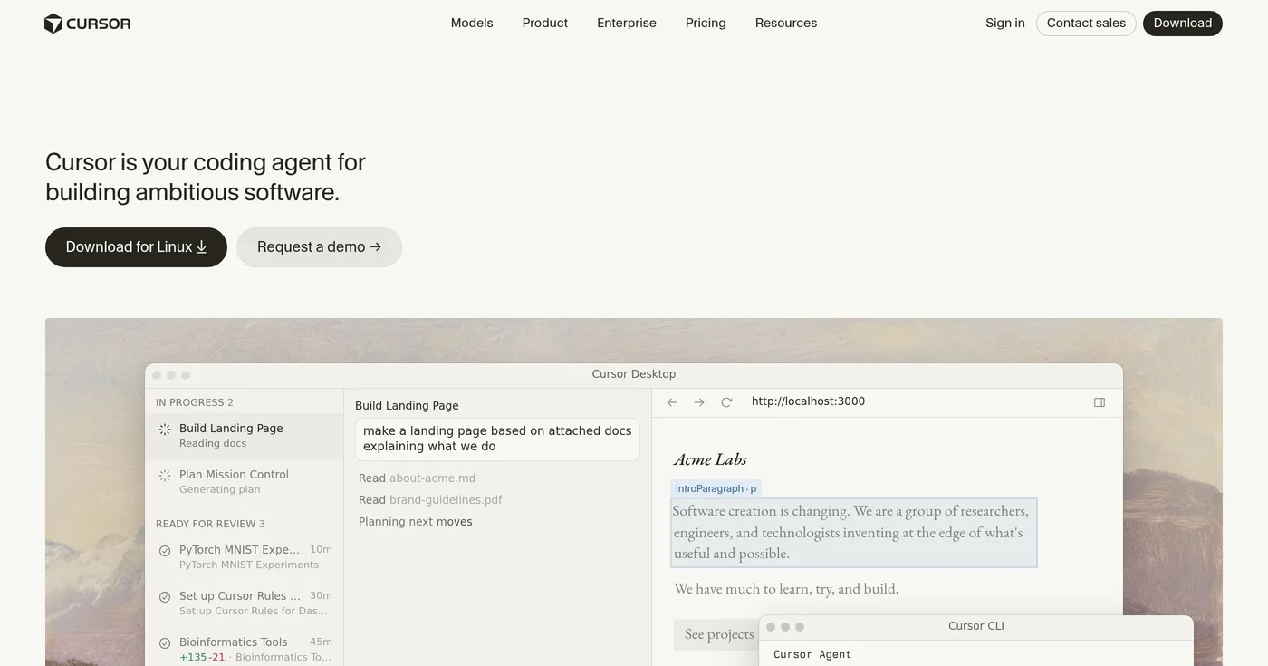
Task: Click the IntroParagraph · p tag label
Action: [x=716, y=488]
